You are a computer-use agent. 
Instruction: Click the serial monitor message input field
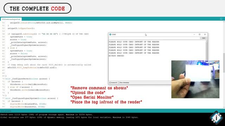tap(154, 38)
